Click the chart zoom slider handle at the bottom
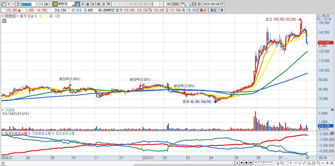335x166 pixels. click(263, 163)
